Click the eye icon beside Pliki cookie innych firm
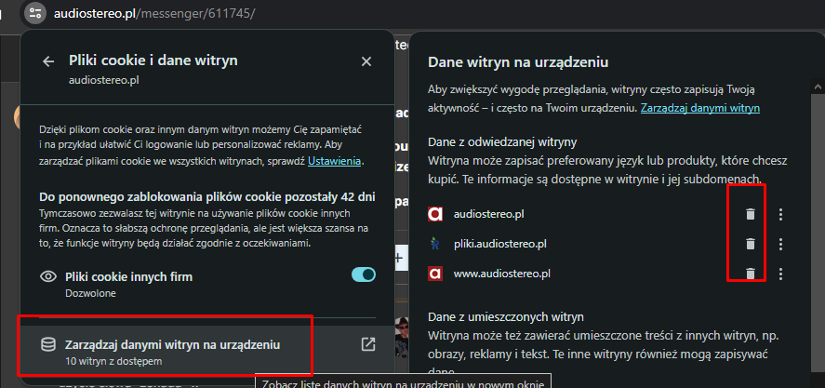 [x=48, y=276]
